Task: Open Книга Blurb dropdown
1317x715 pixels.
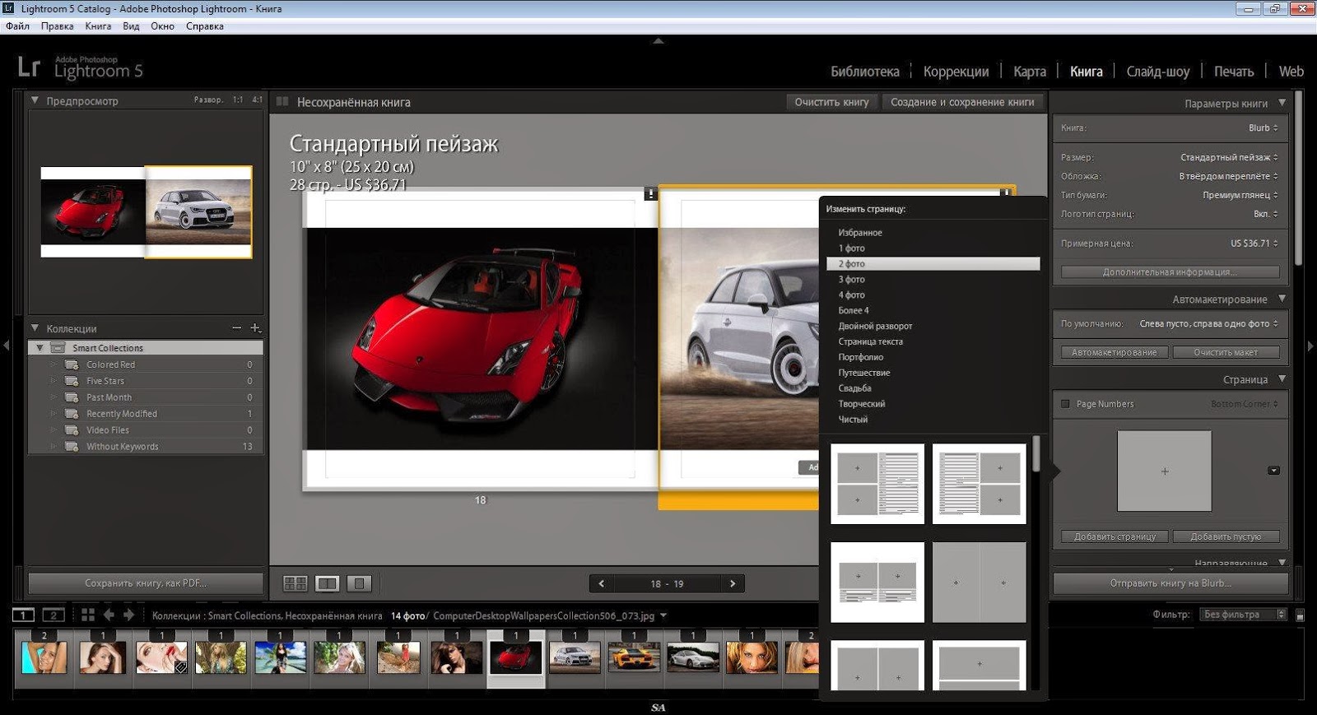Action: (x=1263, y=128)
